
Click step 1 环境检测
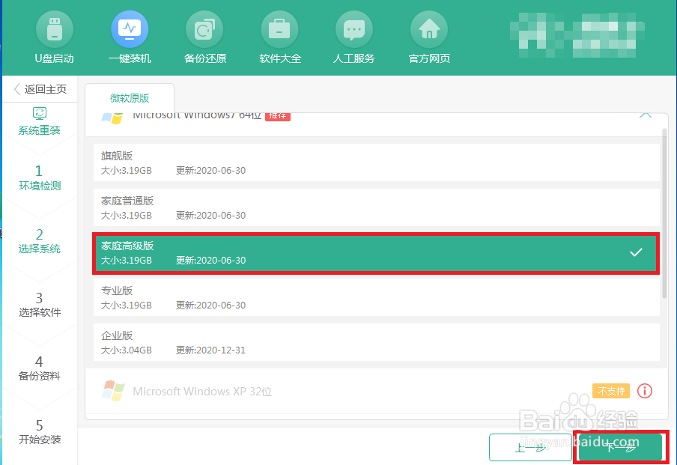pos(39,178)
